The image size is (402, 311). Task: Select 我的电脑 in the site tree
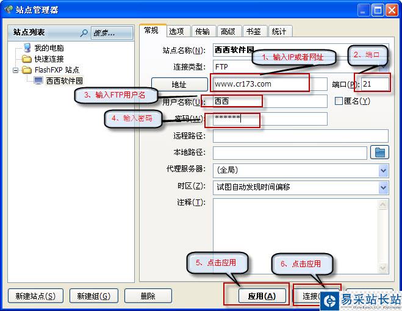[x=49, y=48]
